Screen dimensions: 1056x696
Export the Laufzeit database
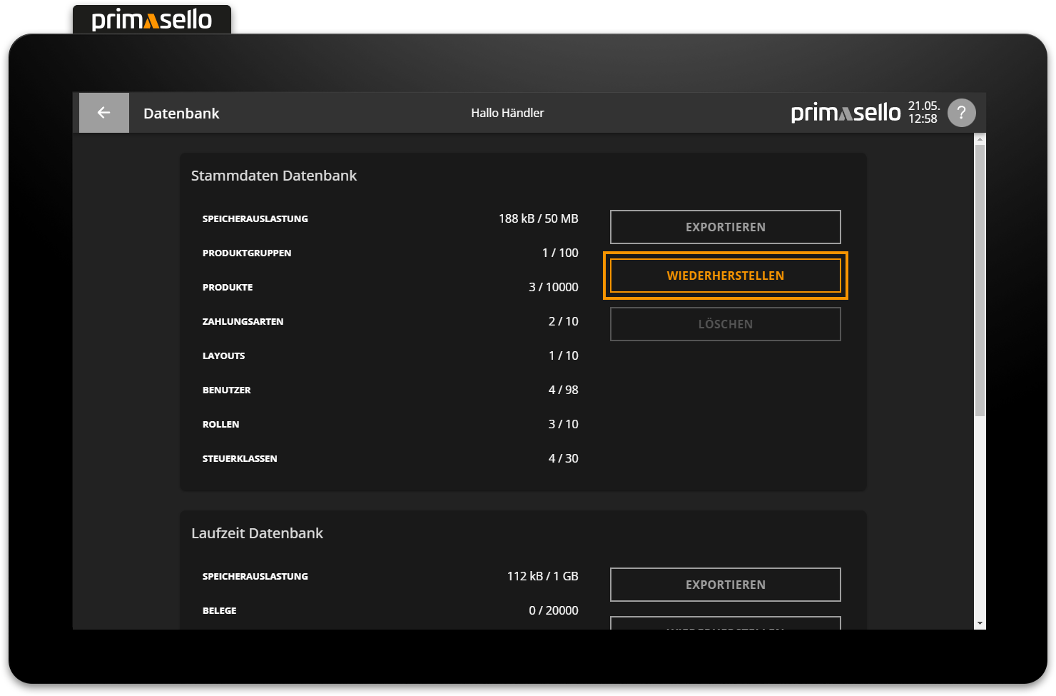[725, 585]
